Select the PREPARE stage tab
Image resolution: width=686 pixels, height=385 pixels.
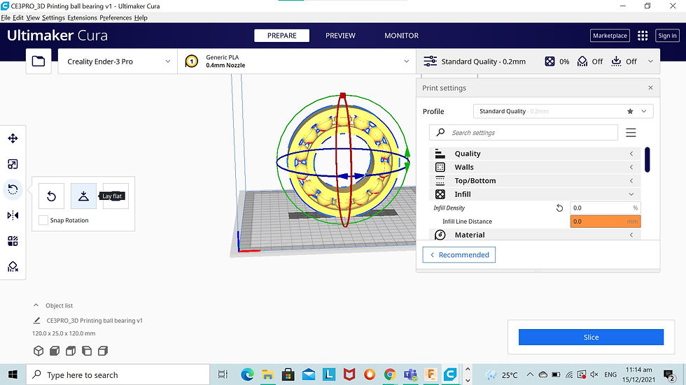[281, 36]
